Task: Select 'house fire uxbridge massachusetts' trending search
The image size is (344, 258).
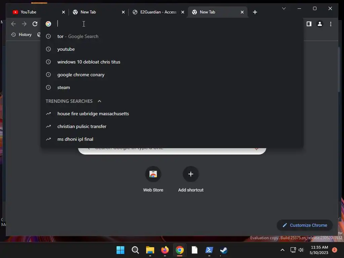Action: point(172,114)
